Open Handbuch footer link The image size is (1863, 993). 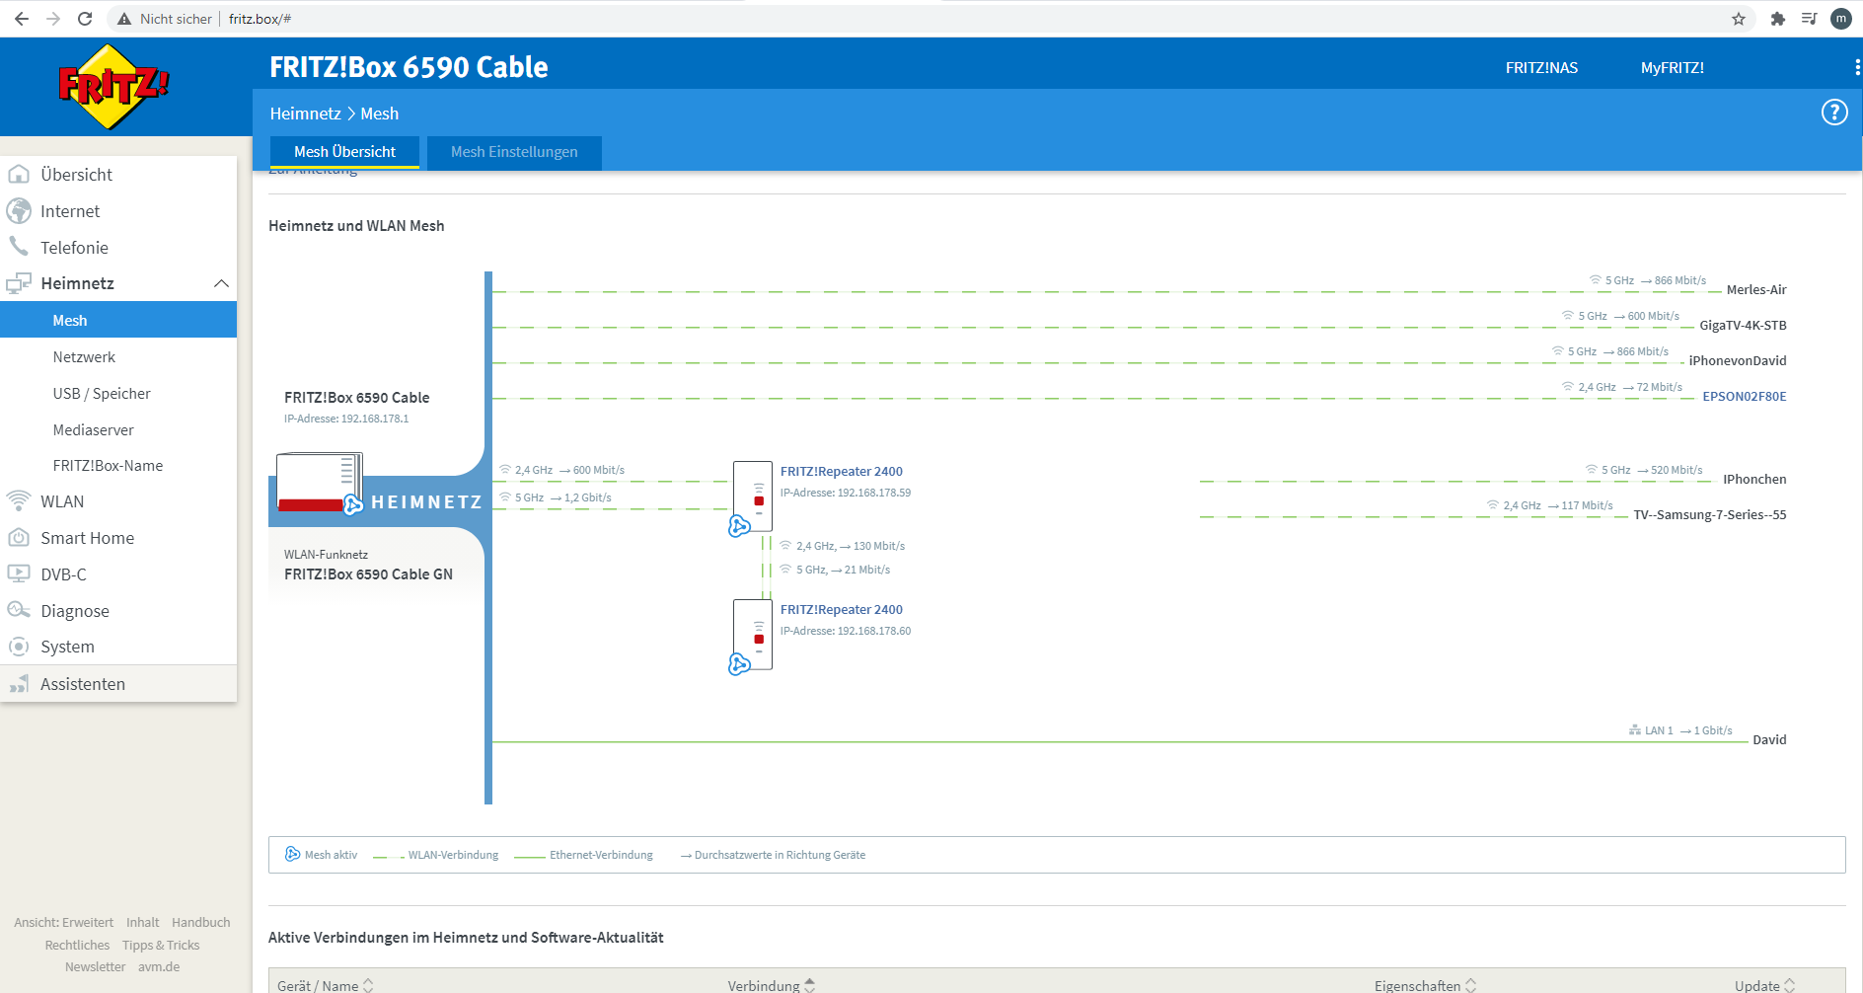200,922
